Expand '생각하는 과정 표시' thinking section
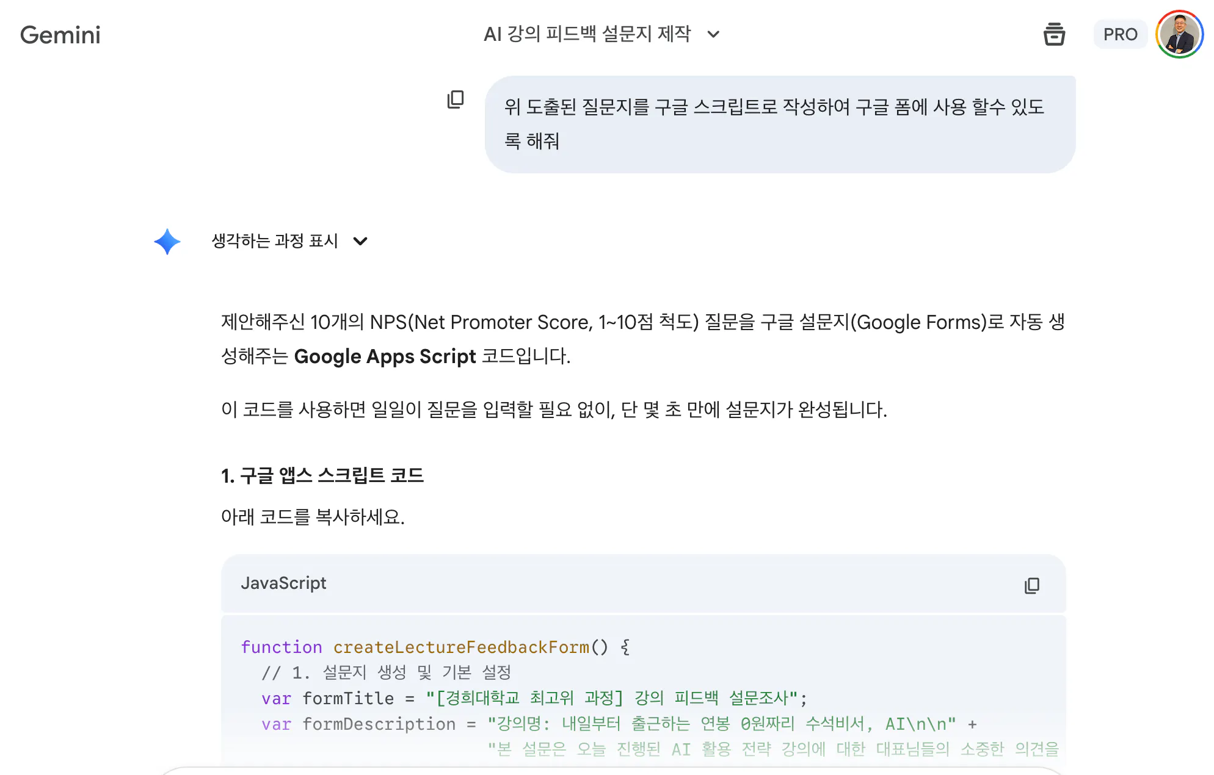The width and height of the screenshot is (1214, 775). pyautogui.click(x=289, y=241)
